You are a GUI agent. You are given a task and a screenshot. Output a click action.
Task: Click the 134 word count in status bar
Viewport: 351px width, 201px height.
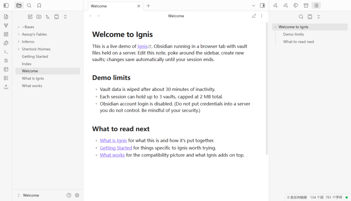(317, 197)
